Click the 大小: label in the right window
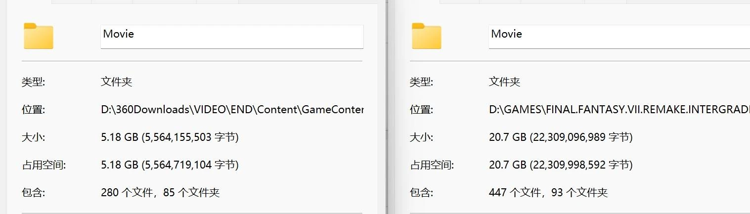750x214 pixels. pyautogui.click(x=421, y=137)
